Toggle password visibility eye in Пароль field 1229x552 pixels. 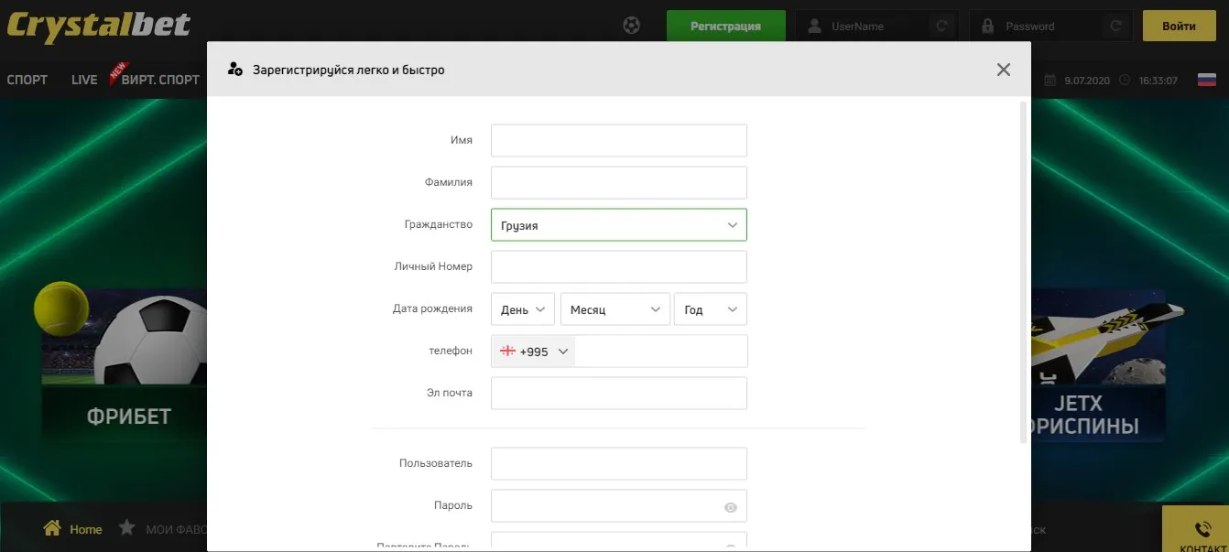[730, 507]
